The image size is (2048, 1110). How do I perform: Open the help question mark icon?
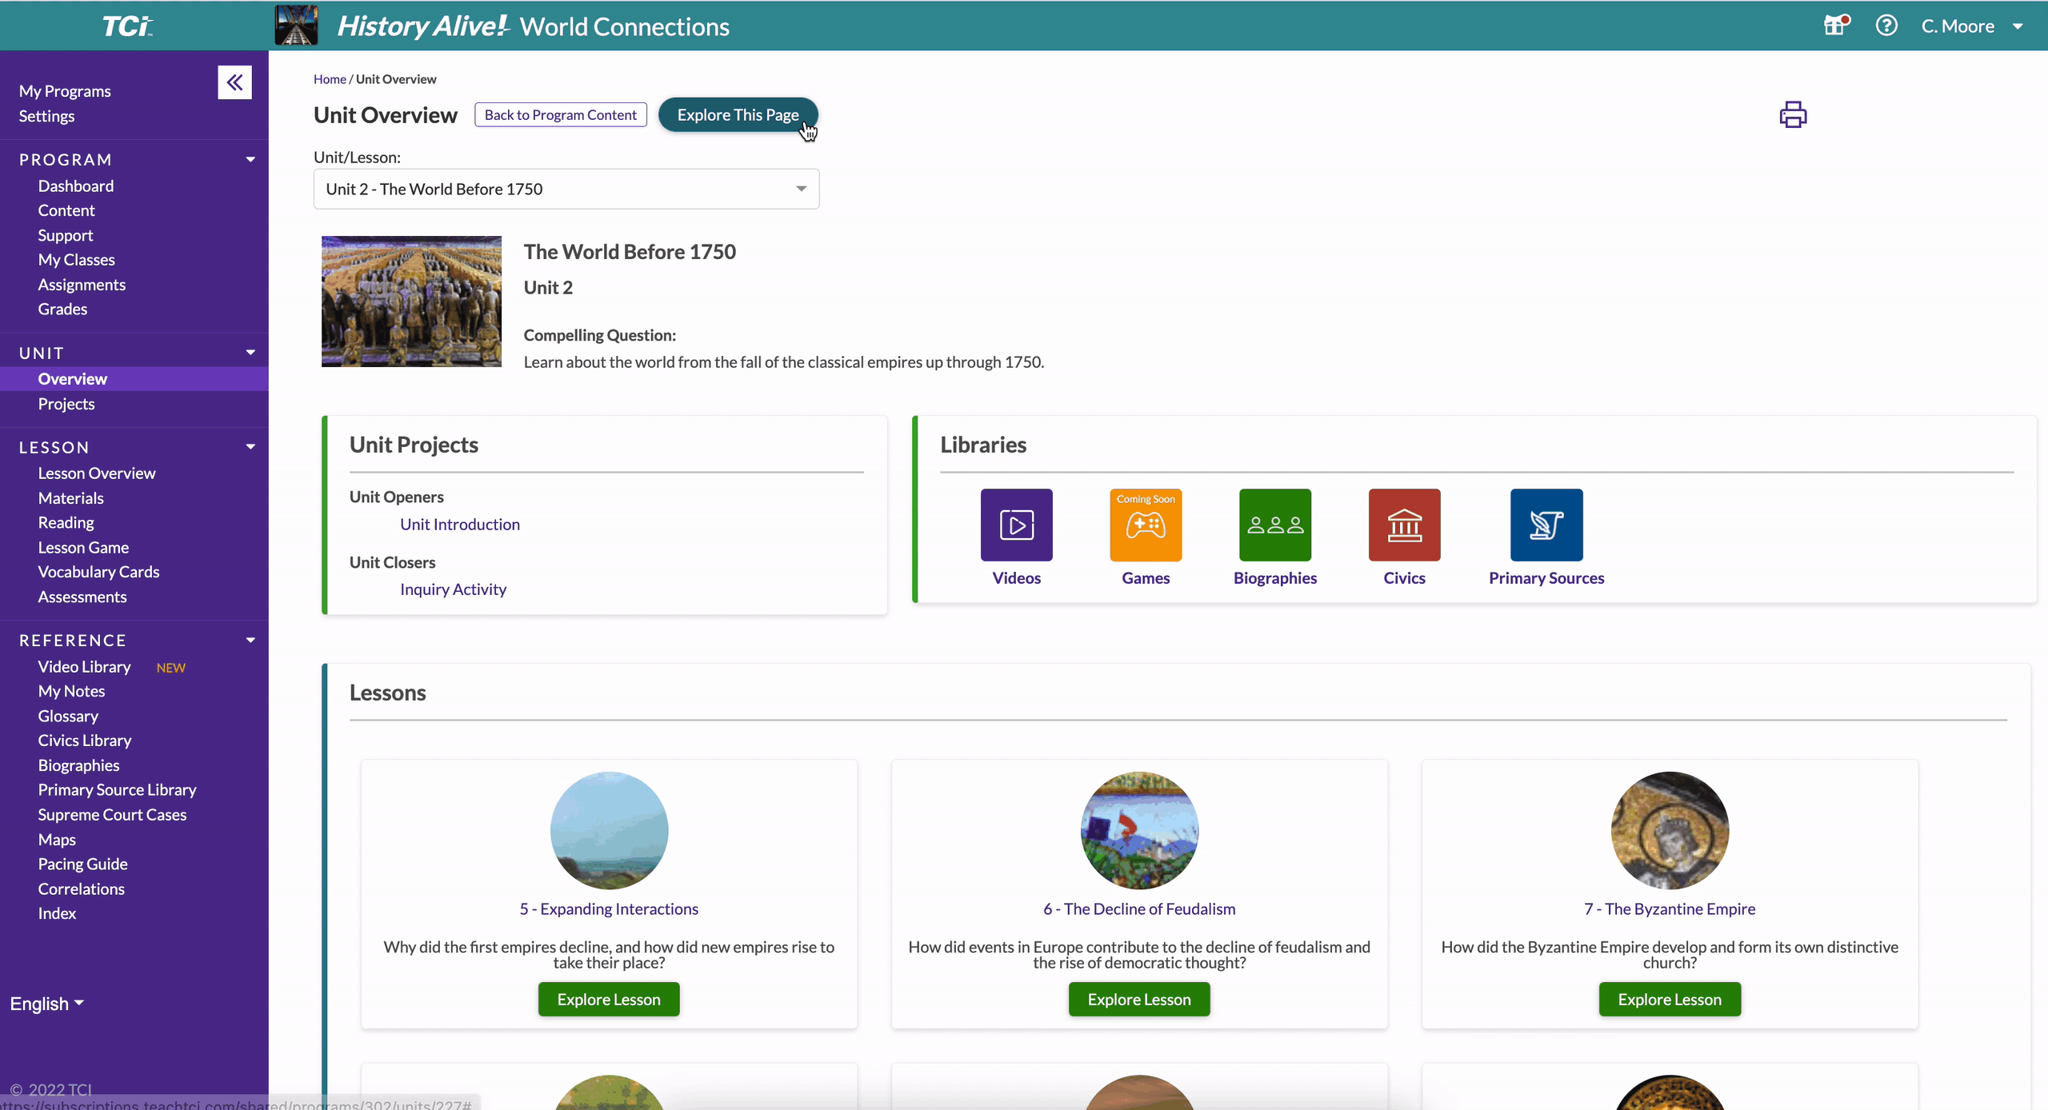pyautogui.click(x=1886, y=26)
